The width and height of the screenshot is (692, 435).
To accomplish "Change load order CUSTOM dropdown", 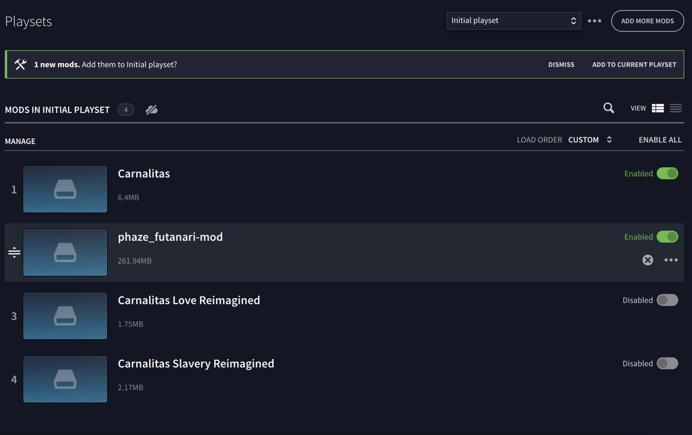I will click(x=590, y=140).
